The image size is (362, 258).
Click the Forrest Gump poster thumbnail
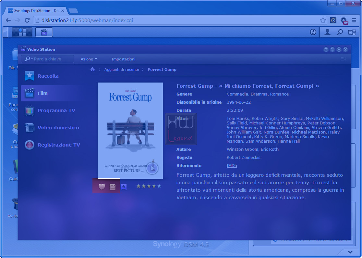pyautogui.click(x=130, y=131)
